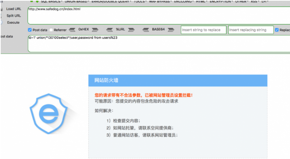290x159 pixels.
Task: Open the WAF BYPASS dropdown menu
Action: coord(160,1)
